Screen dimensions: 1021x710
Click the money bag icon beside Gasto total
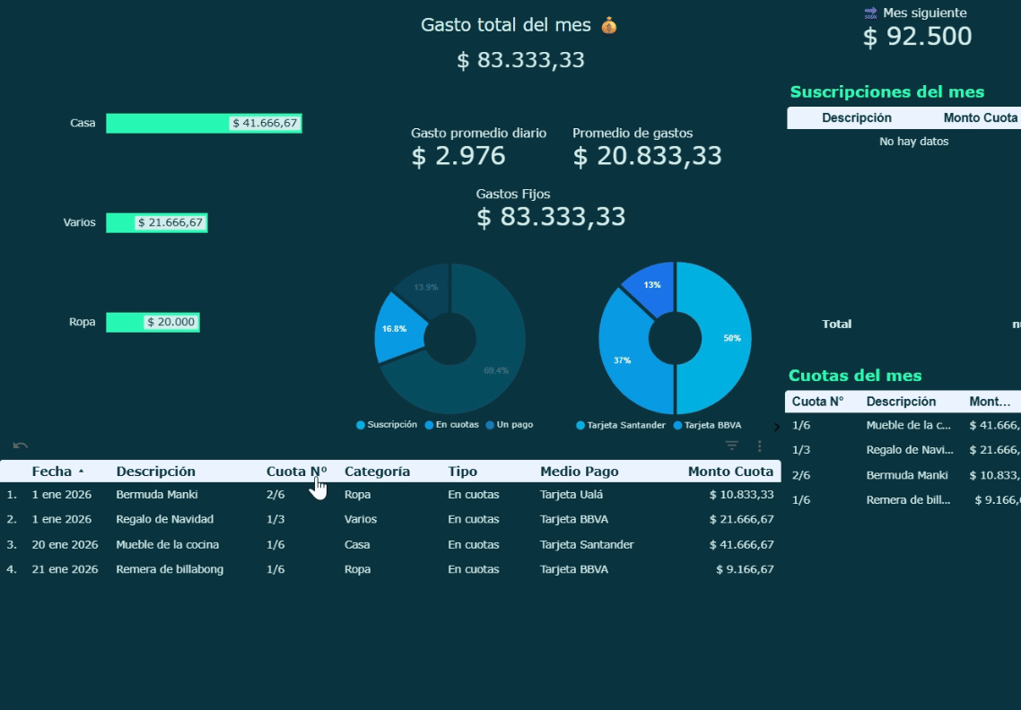pyautogui.click(x=609, y=26)
